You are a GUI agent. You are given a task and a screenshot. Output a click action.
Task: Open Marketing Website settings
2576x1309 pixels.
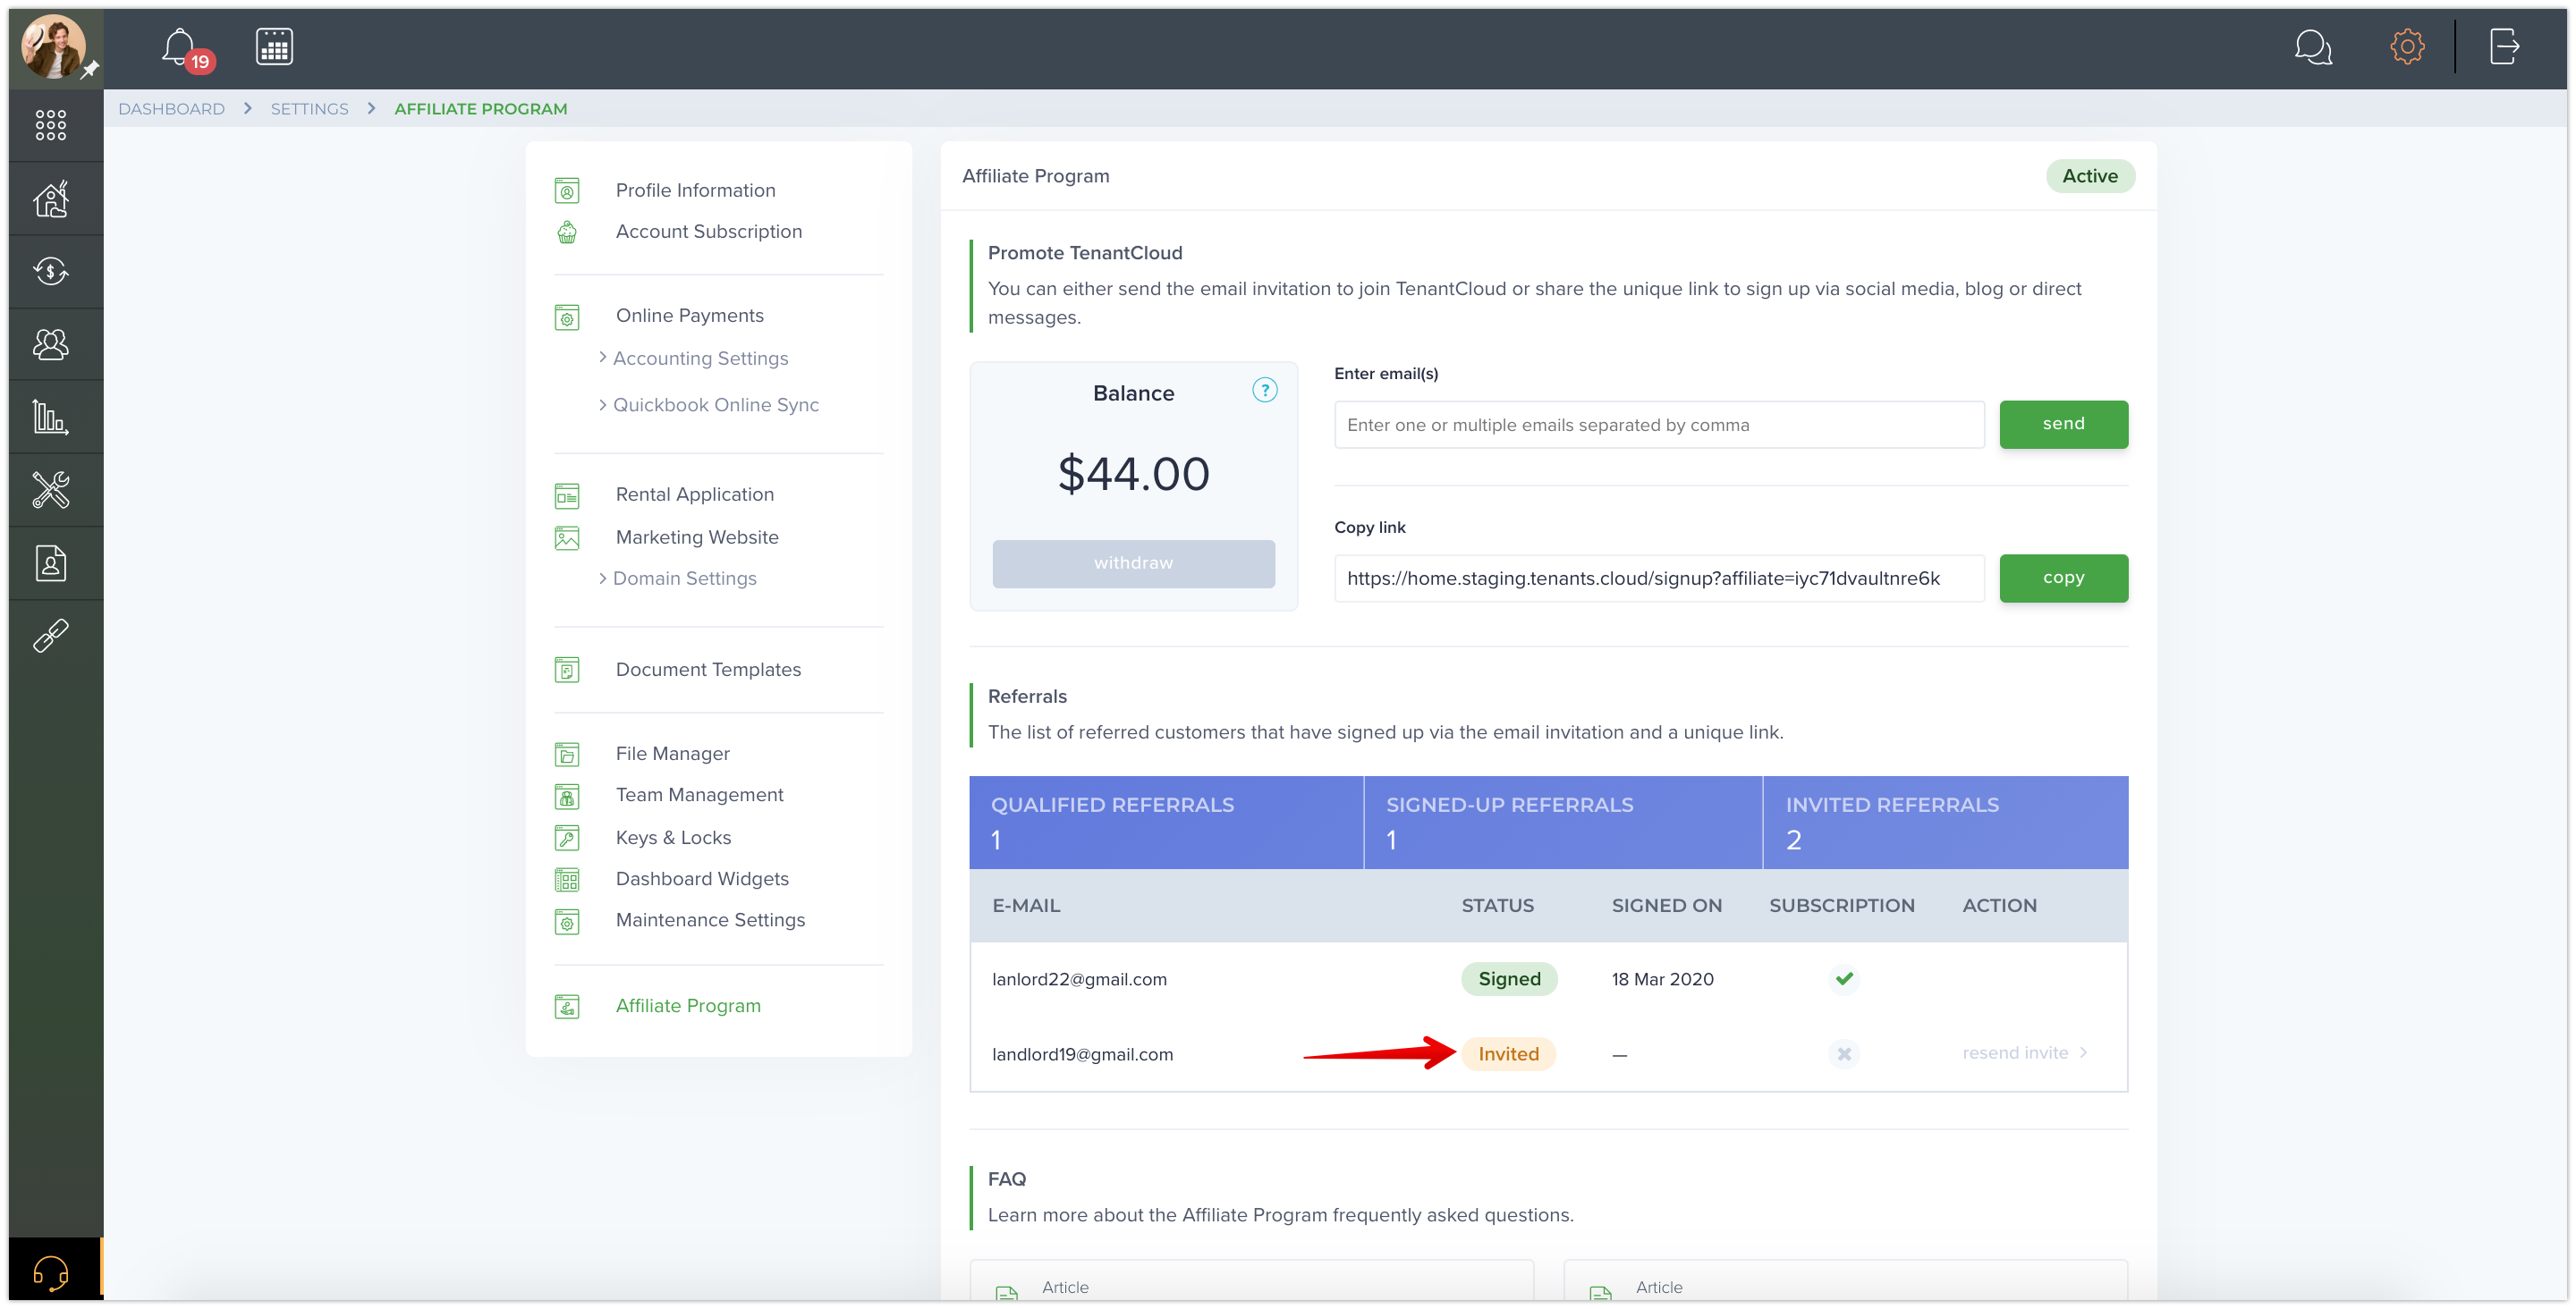tap(697, 537)
